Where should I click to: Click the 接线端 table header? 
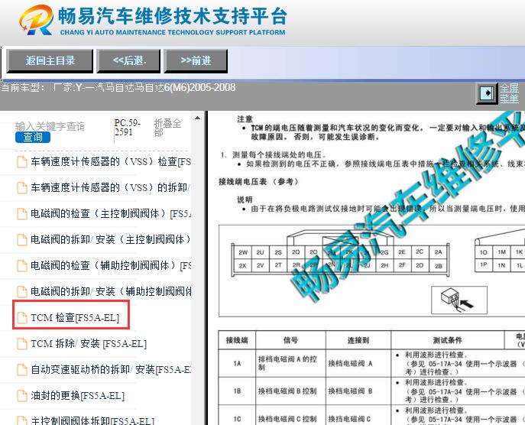coord(237,340)
